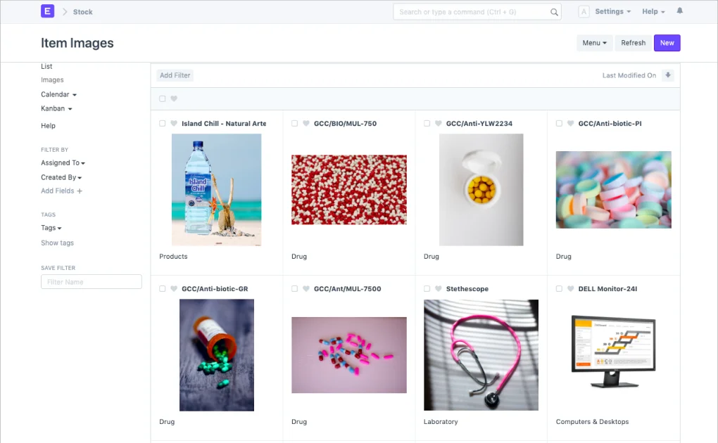Toggle sort direction arrow button
Screen dimensions: 718x443
coord(668,75)
